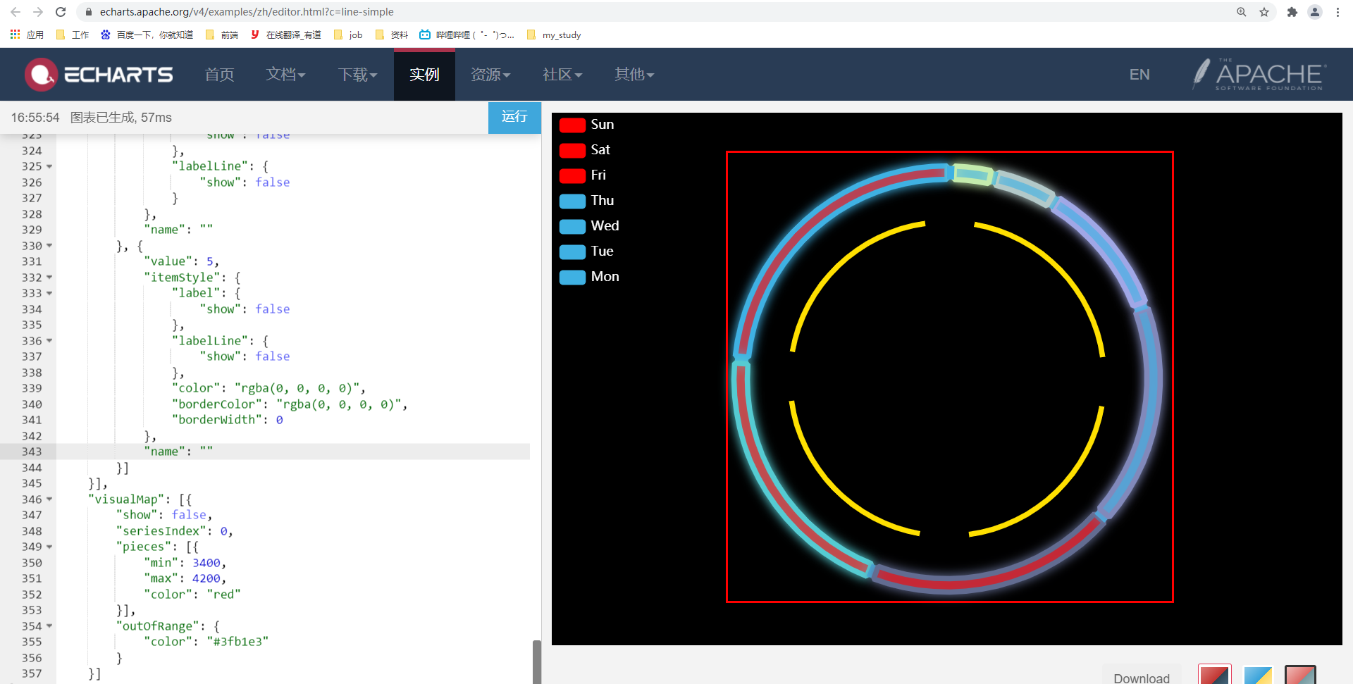Open the 应用 apps shortcut in bookmarks bar
This screenshot has width=1353, height=684.
(x=27, y=35)
